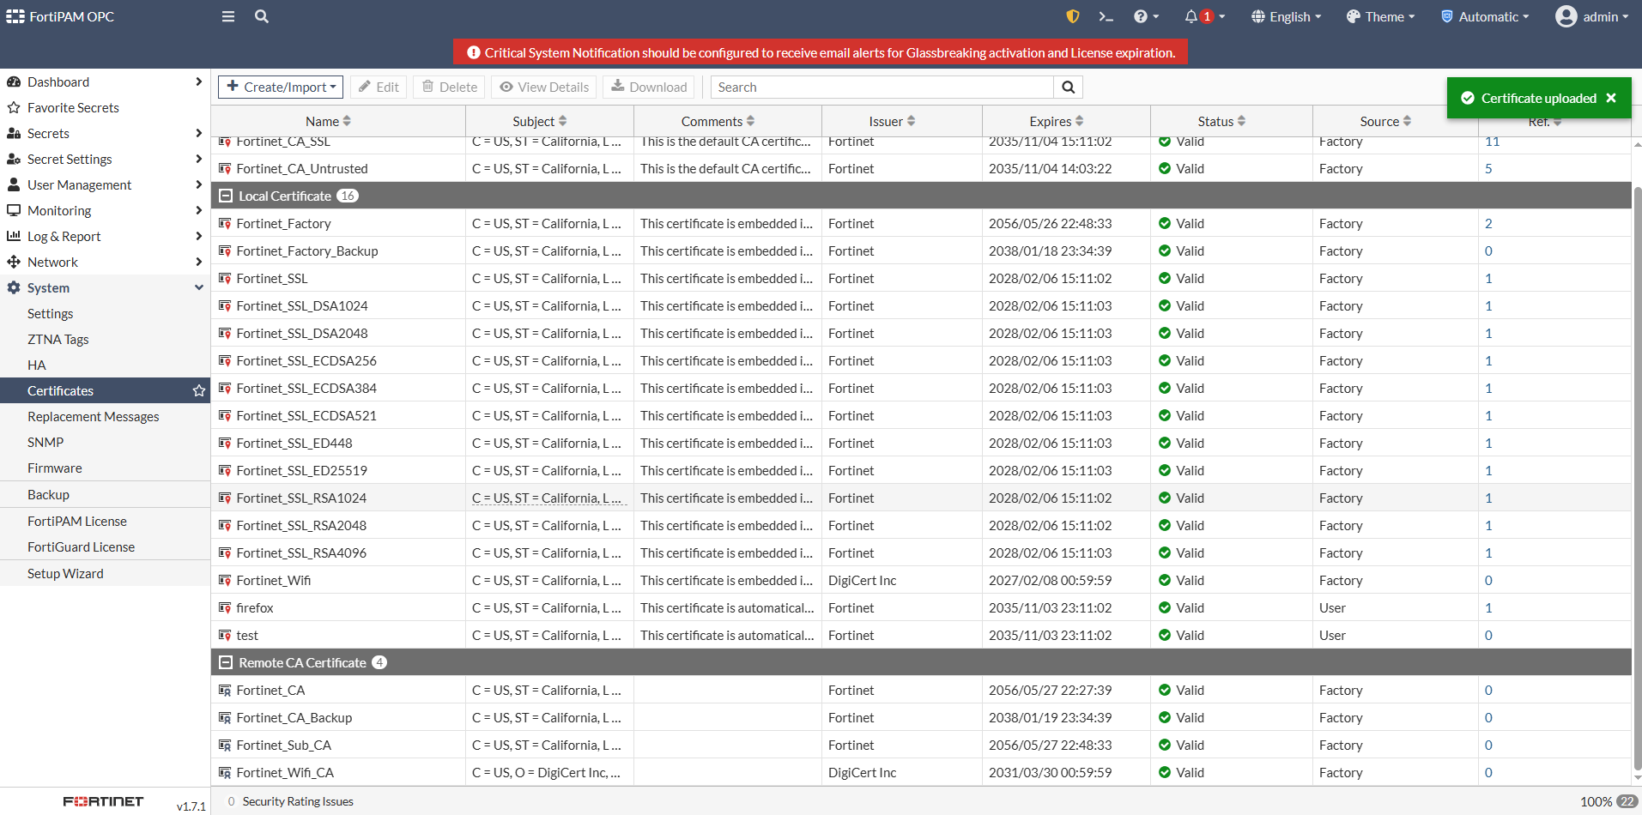Image resolution: width=1642 pixels, height=815 pixels.
Task: Click the Delete toolbar button
Action: [x=450, y=87]
